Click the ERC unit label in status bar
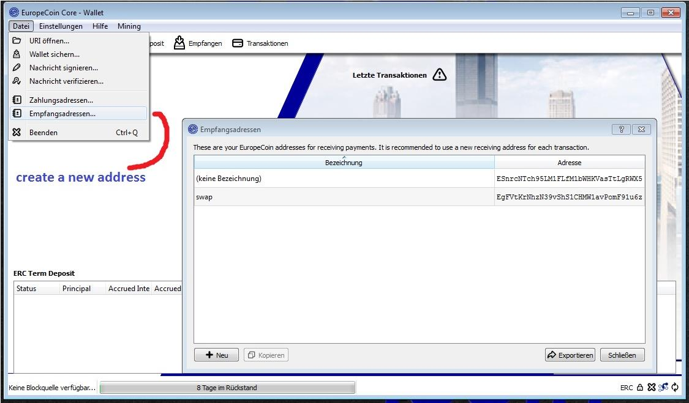Screen dimensions: 689x403 627,388
